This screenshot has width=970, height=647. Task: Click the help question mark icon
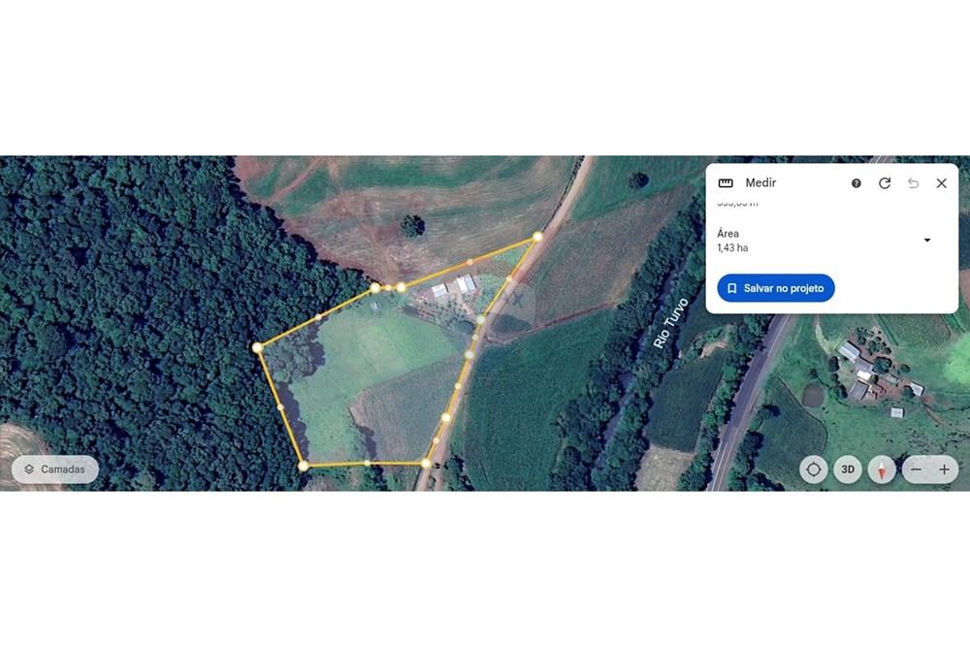pyautogui.click(x=857, y=183)
